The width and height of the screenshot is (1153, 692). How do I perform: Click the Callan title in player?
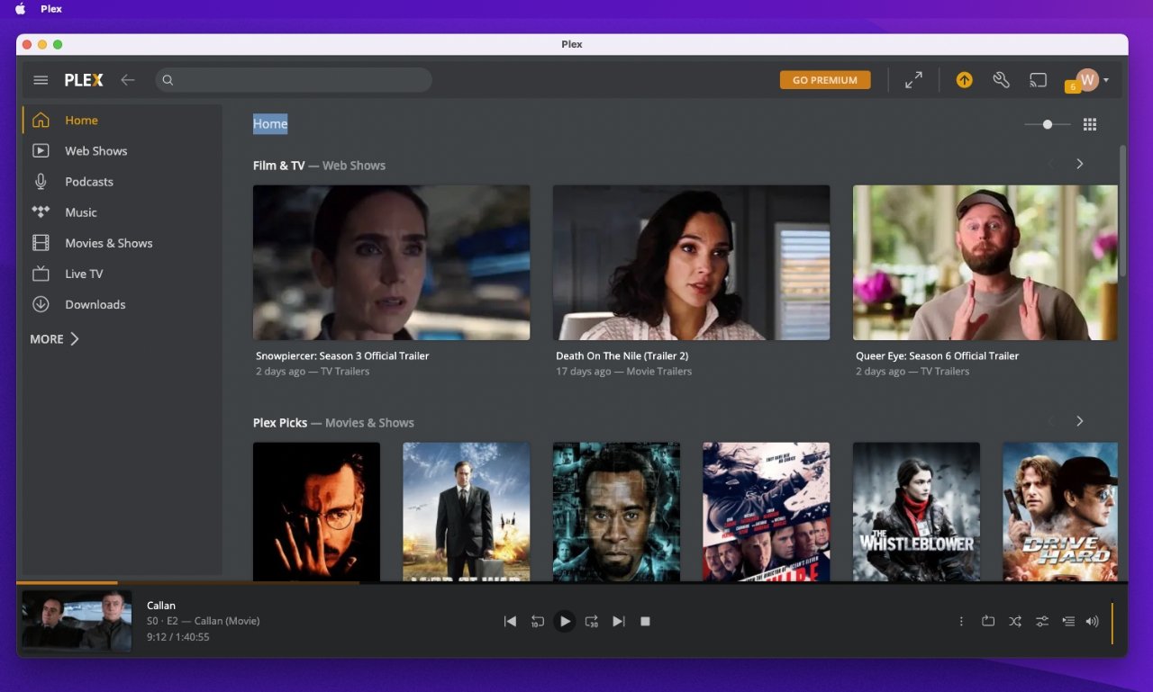[161, 606]
